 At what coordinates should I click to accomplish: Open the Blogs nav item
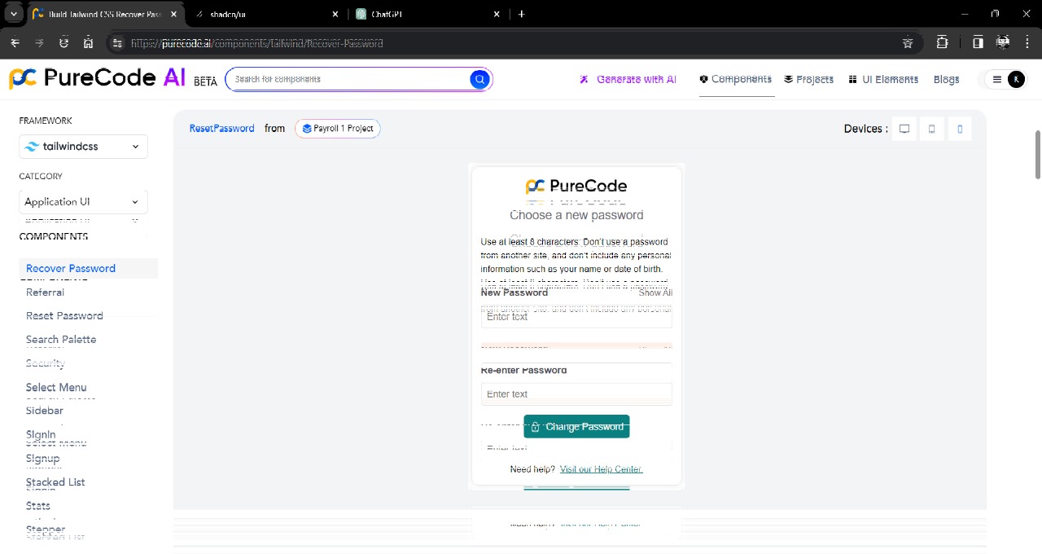(x=946, y=79)
